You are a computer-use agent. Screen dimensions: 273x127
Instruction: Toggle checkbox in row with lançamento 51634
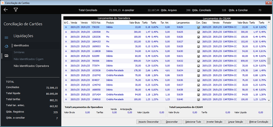pyautogui.click(x=199, y=71)
